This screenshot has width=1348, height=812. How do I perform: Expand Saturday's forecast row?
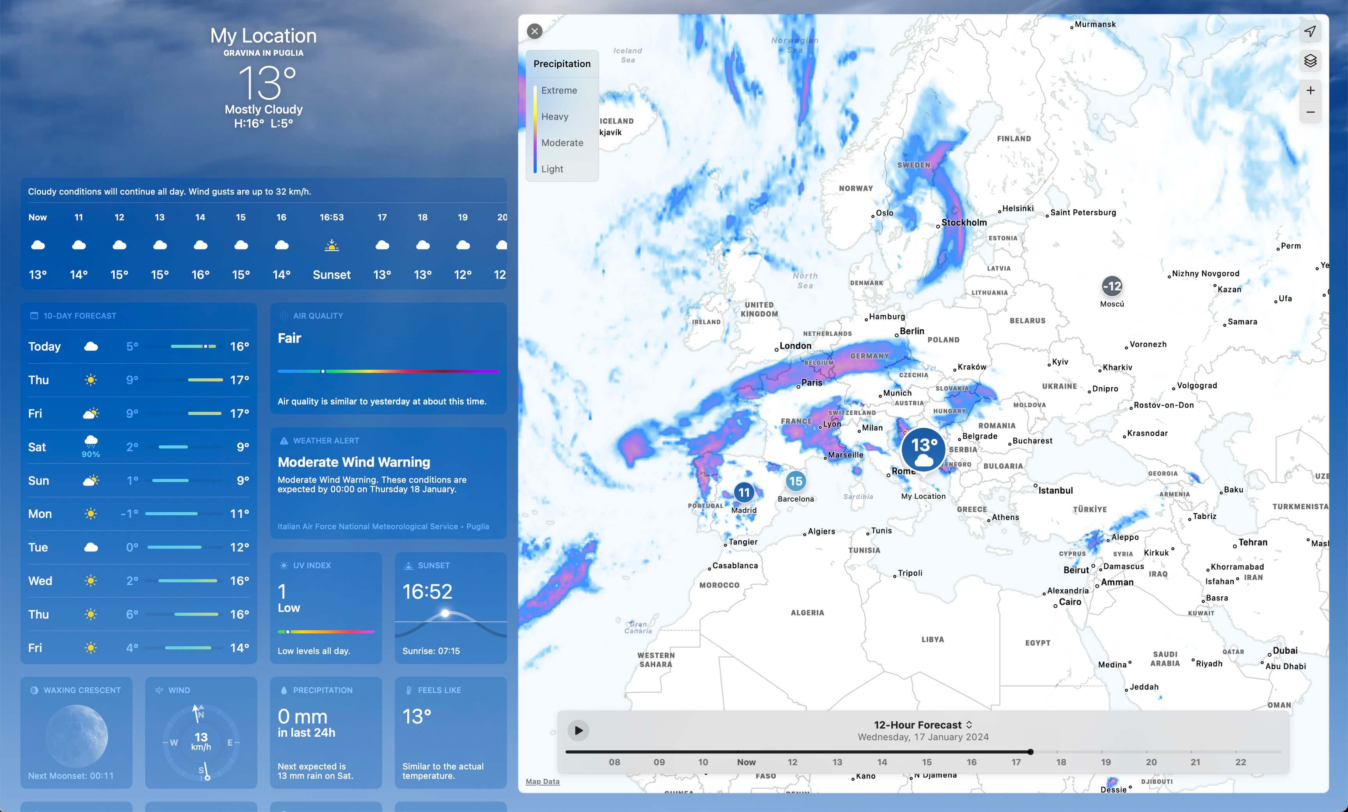pyautogui.click(x=138, y=447)
